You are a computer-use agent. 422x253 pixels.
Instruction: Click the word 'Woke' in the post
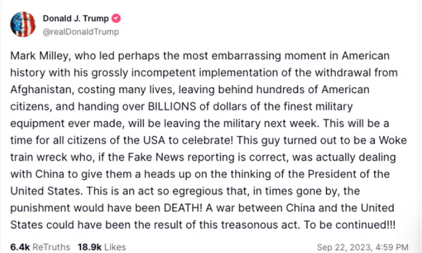(393, 140)
